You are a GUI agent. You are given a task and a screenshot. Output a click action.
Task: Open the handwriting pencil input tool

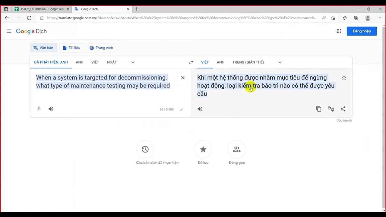tap(182, 109)
